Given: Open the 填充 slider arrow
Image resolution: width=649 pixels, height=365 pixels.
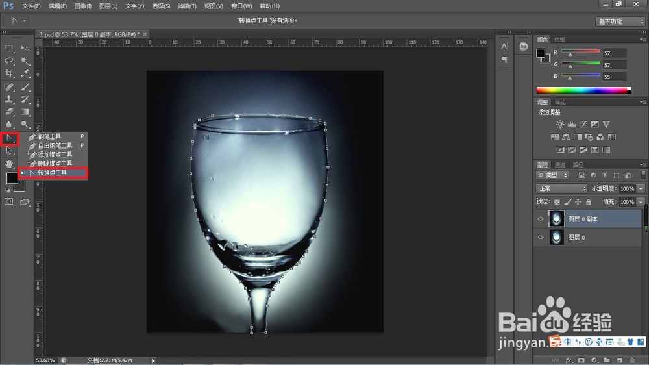Looking at the screenshot, I should point(641,202).
